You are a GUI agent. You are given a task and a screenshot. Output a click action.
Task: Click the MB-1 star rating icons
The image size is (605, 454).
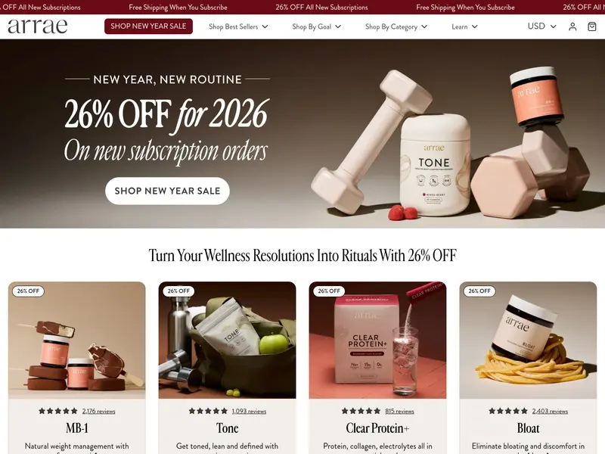(58, 411)
